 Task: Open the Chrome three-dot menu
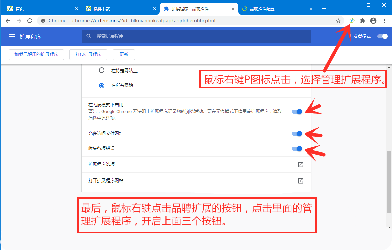[x=385, y=21]
